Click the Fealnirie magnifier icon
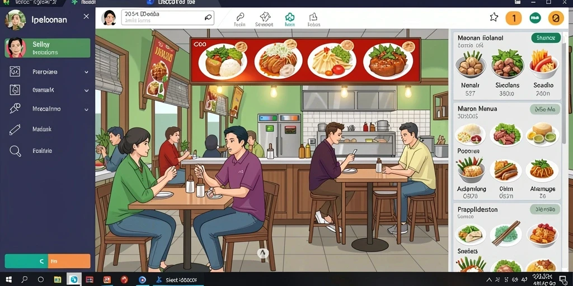573x286 pixels. 15,151
